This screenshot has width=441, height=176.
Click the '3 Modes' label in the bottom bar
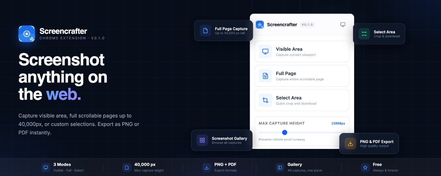[62, 164]
